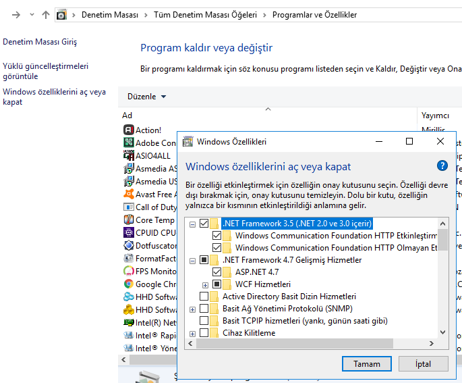Click the Intel(R) Network icon

[x=128, y=322]
